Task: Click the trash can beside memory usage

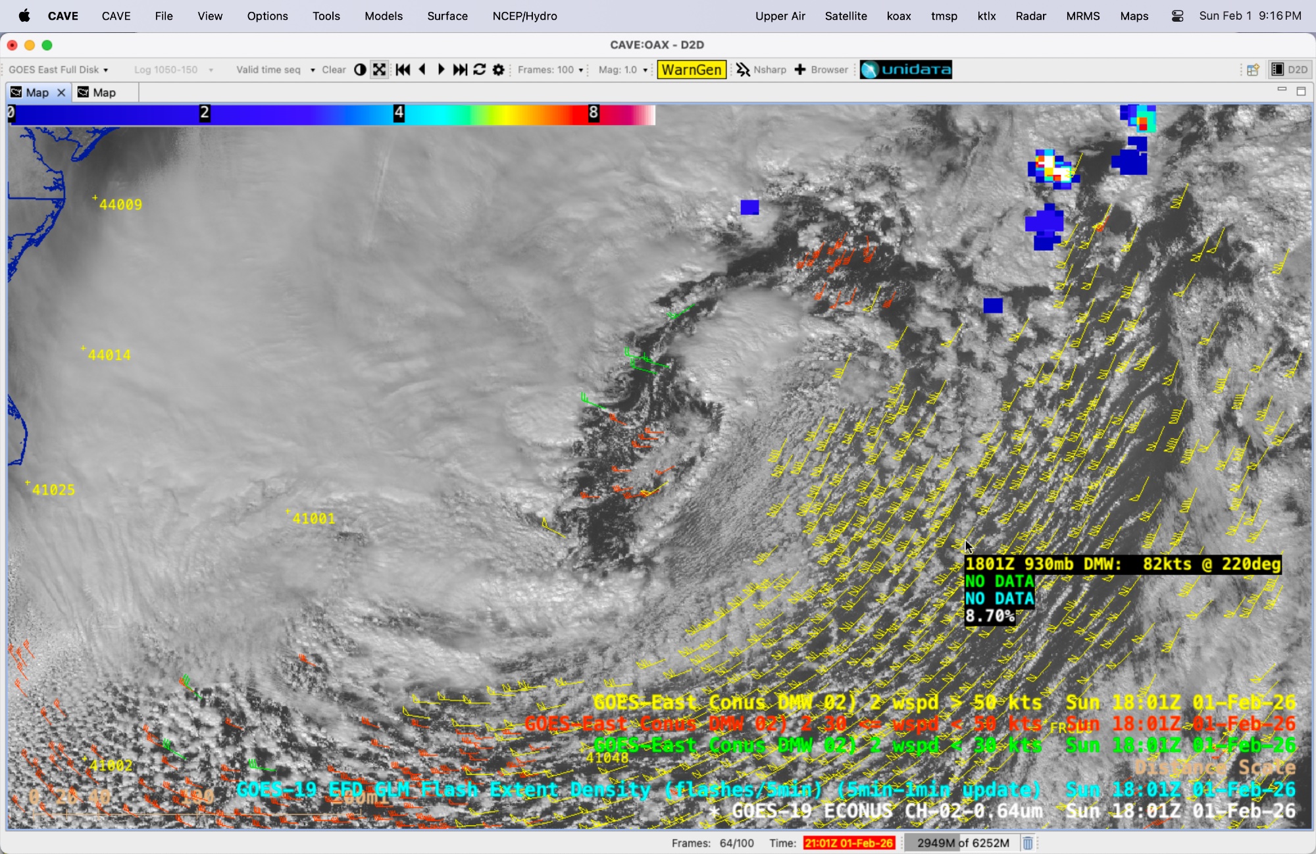Action: [x=1028, y=843]
